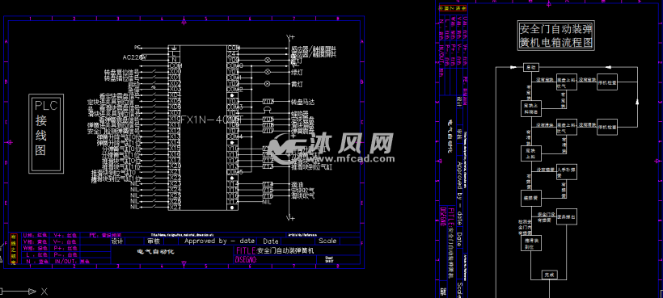Click the lamp symbol on the 绿灯 line
Image resolution: width=663 pixels, height=298 pixels.
(x=267, y=72)
